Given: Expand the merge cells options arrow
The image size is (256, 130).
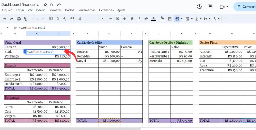Looking at the screenshot, I should 182,19.
